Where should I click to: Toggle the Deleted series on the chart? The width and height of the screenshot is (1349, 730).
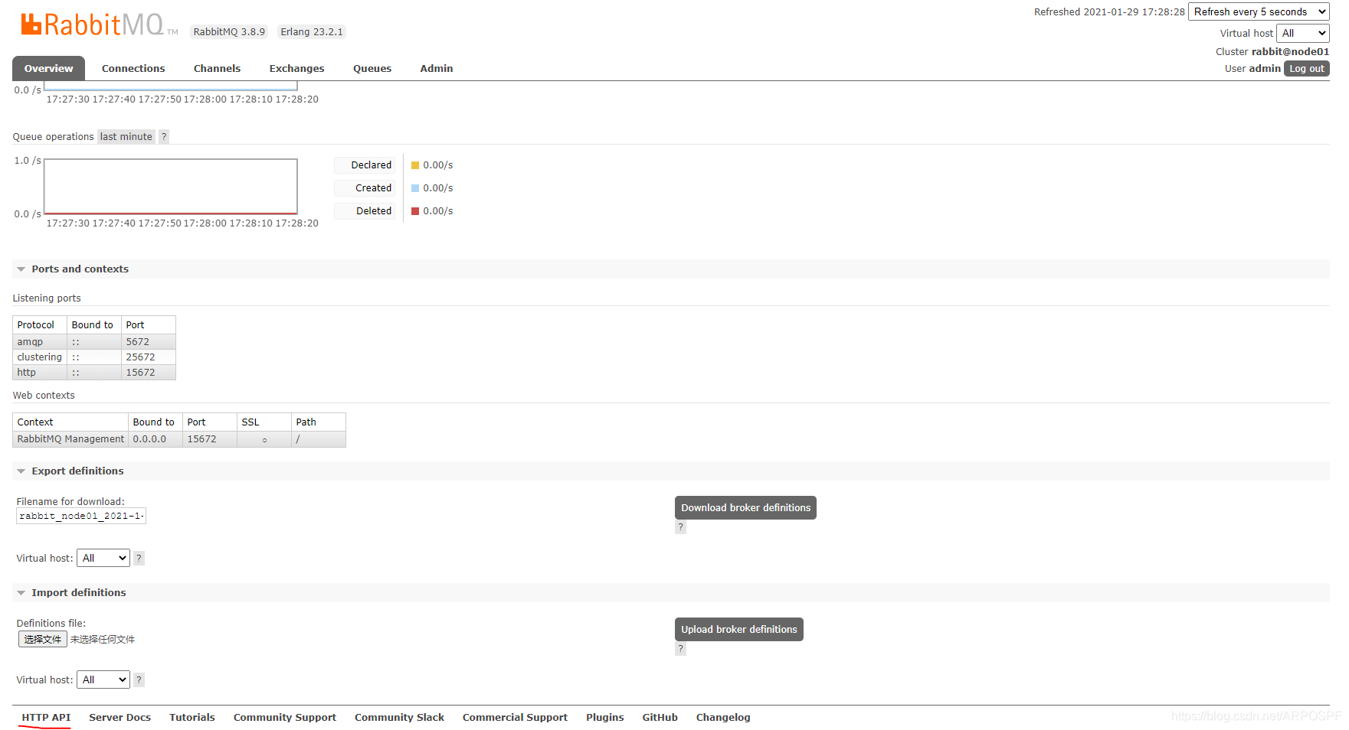click(x=365, y=210)
